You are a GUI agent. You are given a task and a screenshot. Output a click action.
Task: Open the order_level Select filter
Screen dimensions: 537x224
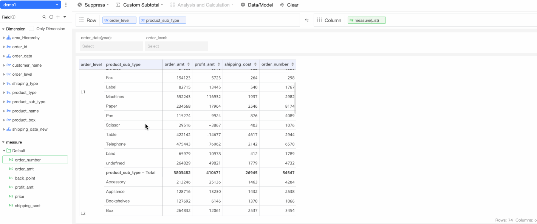(x=176, y=46)
